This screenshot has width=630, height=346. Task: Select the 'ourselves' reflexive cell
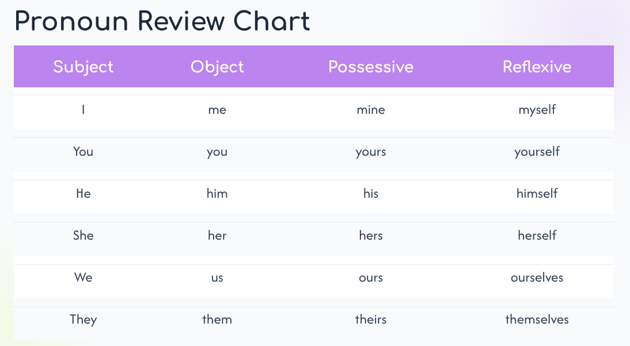537,278
